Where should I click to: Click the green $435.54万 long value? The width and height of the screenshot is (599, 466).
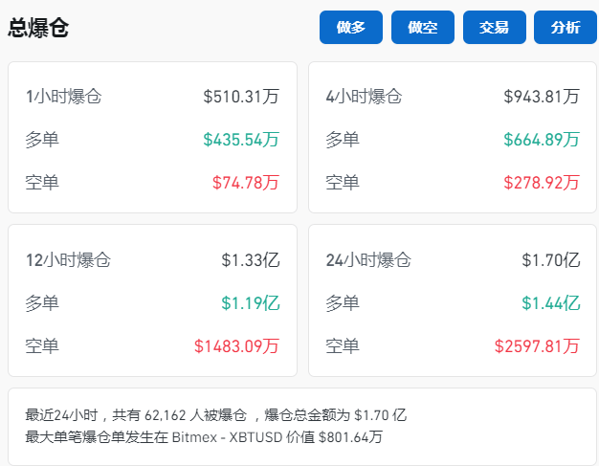pos(241,139)
